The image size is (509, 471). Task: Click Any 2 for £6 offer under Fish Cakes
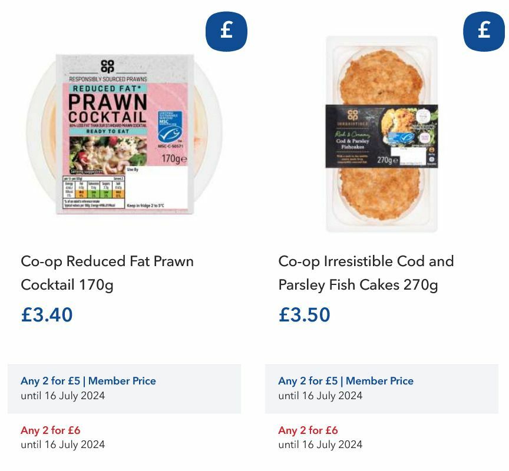[x=308, y=430]
